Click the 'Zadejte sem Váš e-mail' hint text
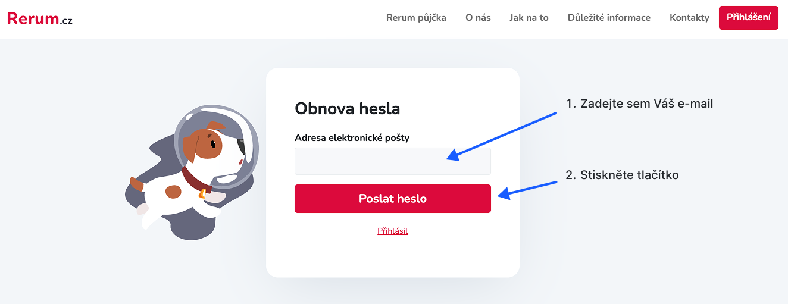This screenshot has height=304, width=788. [639, 104]
